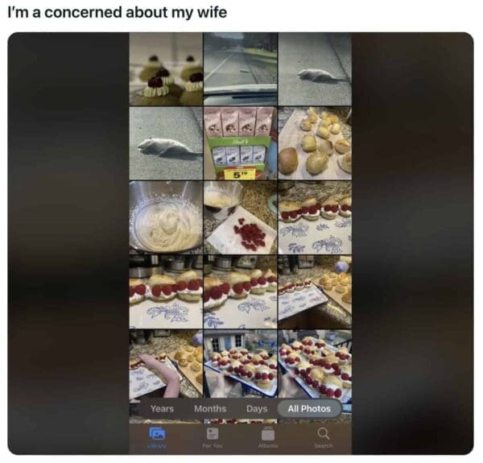Switch to Months view
483x463 pixels.
tap(210, 408)
